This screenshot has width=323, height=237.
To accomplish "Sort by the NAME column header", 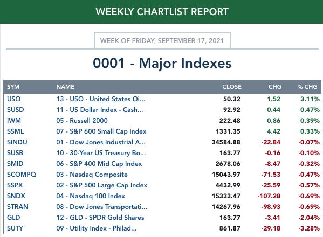I will point(65,87).
